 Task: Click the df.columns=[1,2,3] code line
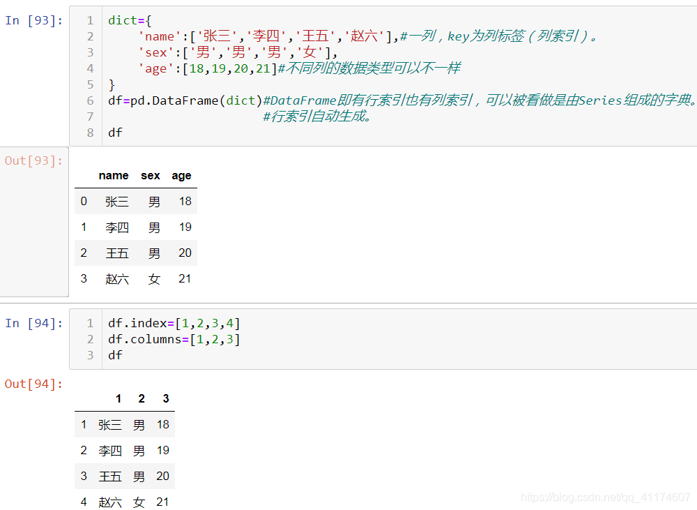click(174, 339)
